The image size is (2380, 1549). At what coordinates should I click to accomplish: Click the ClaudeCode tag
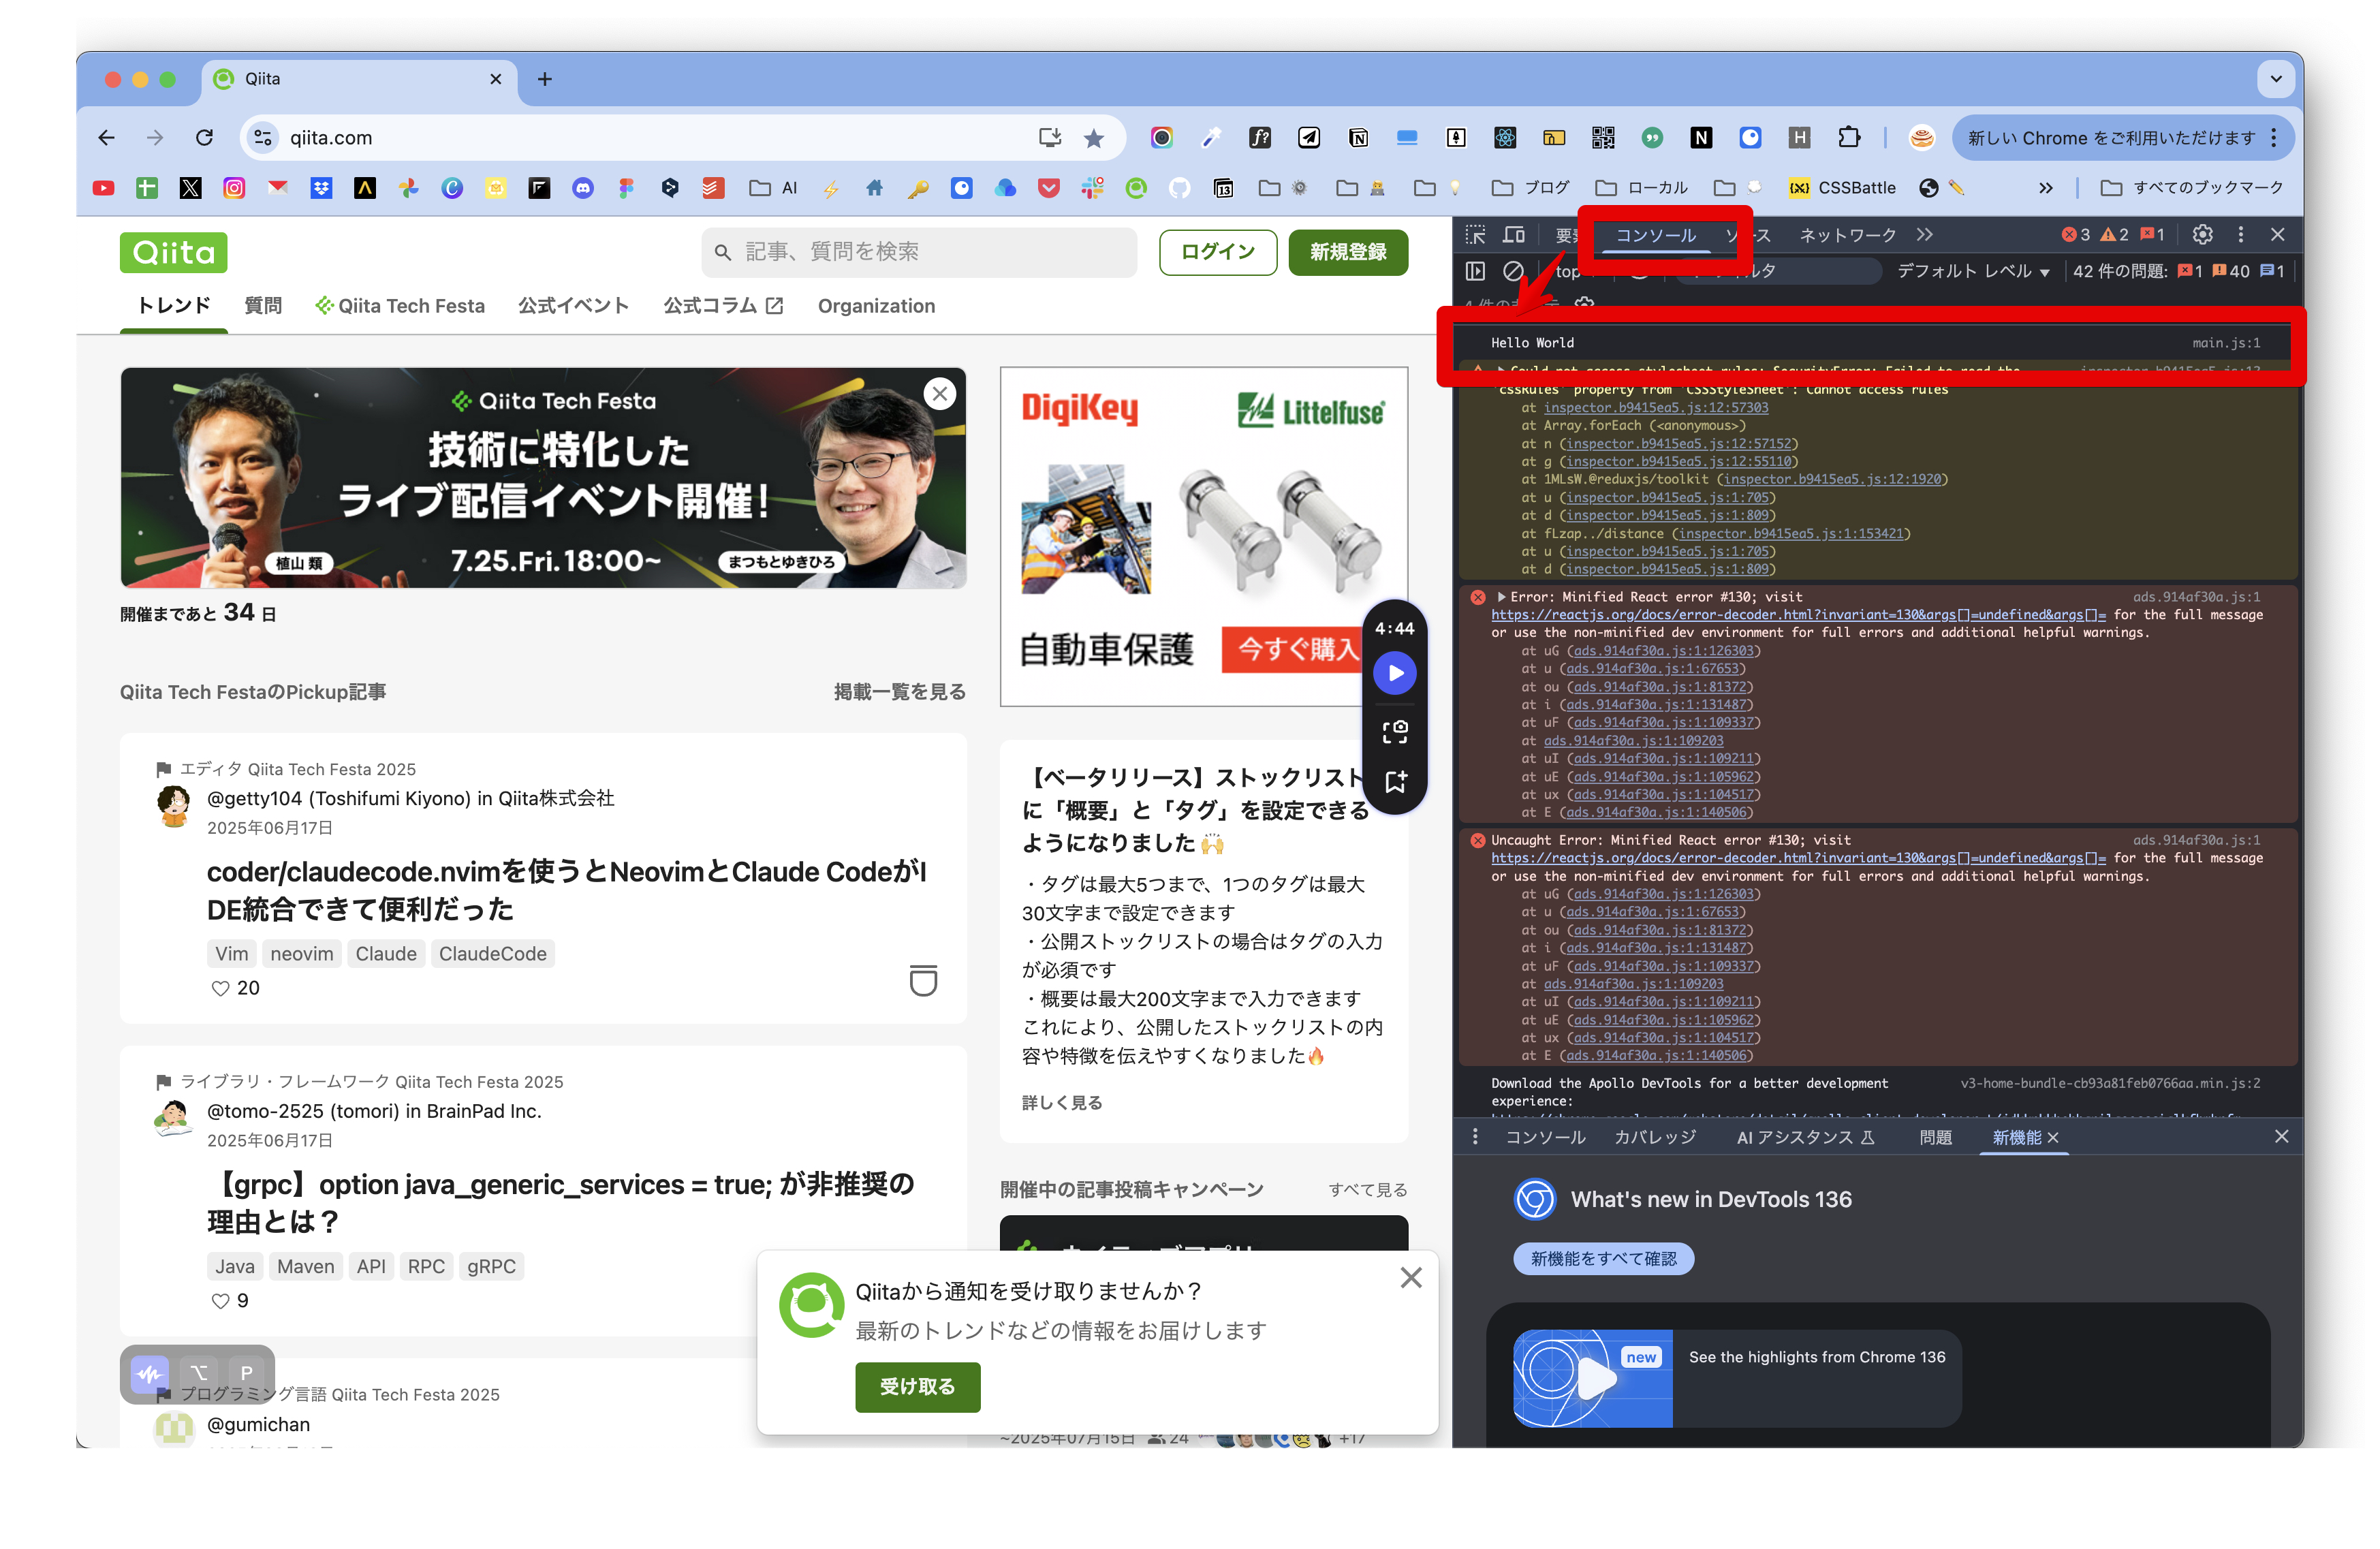point(492,954)
